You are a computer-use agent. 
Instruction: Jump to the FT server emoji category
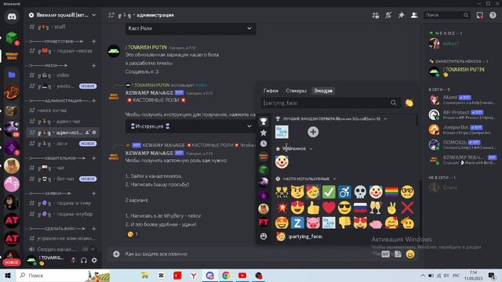click(x=264, y=222)
